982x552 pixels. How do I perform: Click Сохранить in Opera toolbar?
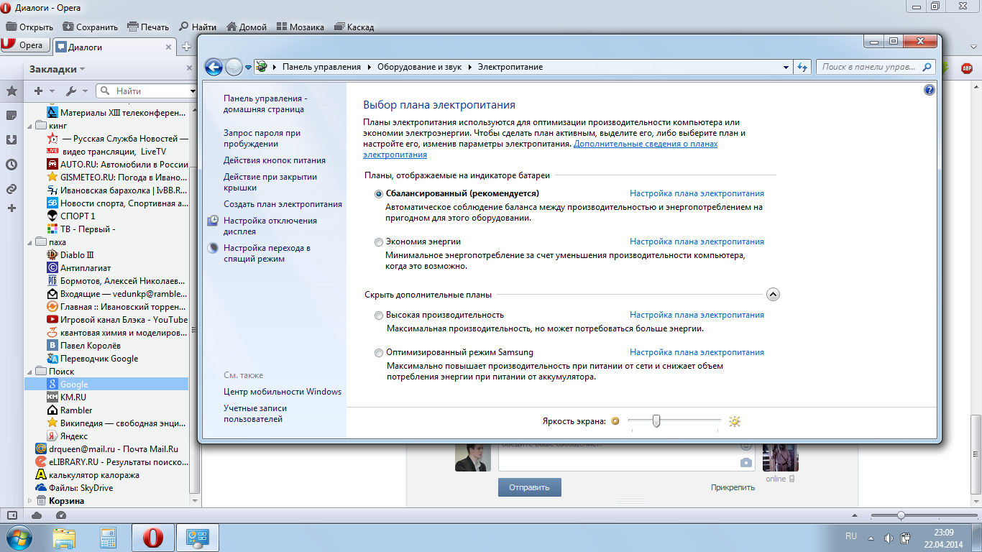tap(90, 27)
